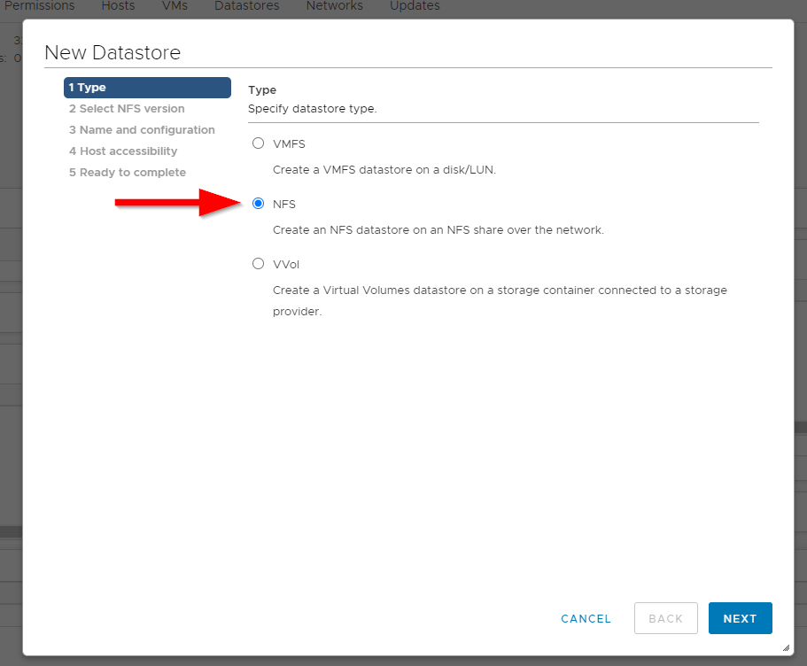Select the VMFS radio button
Image resolution: width=807 pixels, height=666 pixels.
pos(259,143)
